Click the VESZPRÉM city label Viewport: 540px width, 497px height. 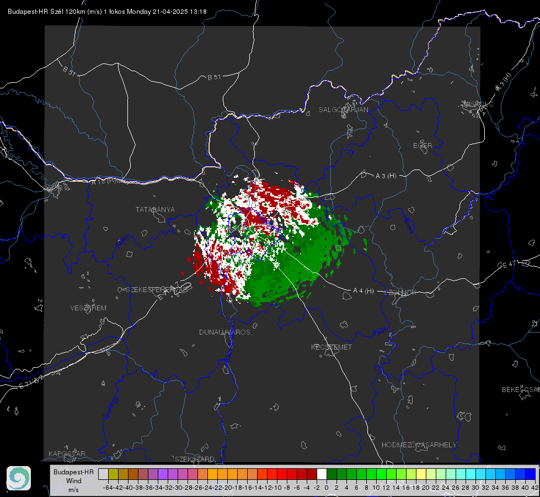pos(88,308)
